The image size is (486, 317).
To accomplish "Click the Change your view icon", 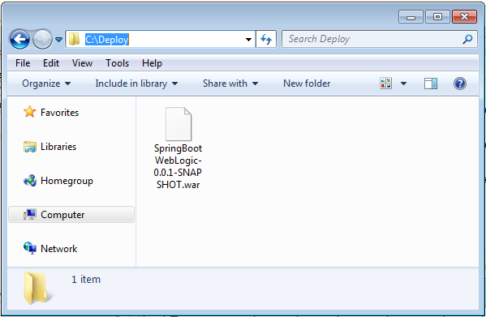I will pyautogui.click(x=386, y=84).
